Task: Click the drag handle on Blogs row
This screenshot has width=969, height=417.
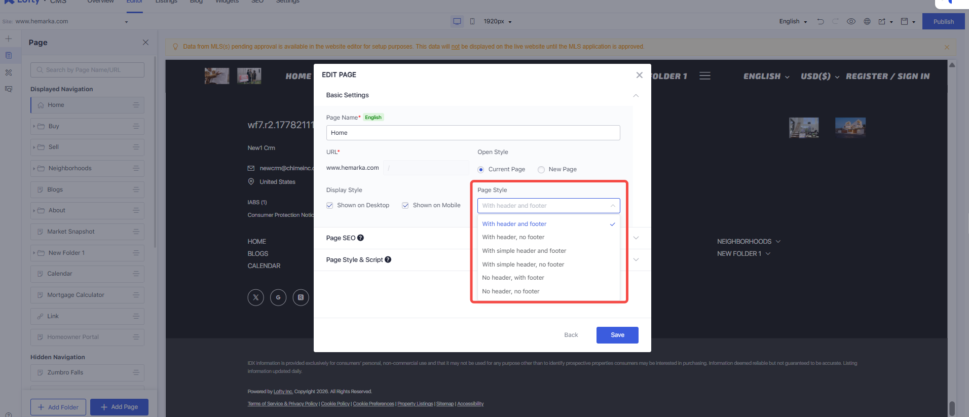Action: pos(136,189)
